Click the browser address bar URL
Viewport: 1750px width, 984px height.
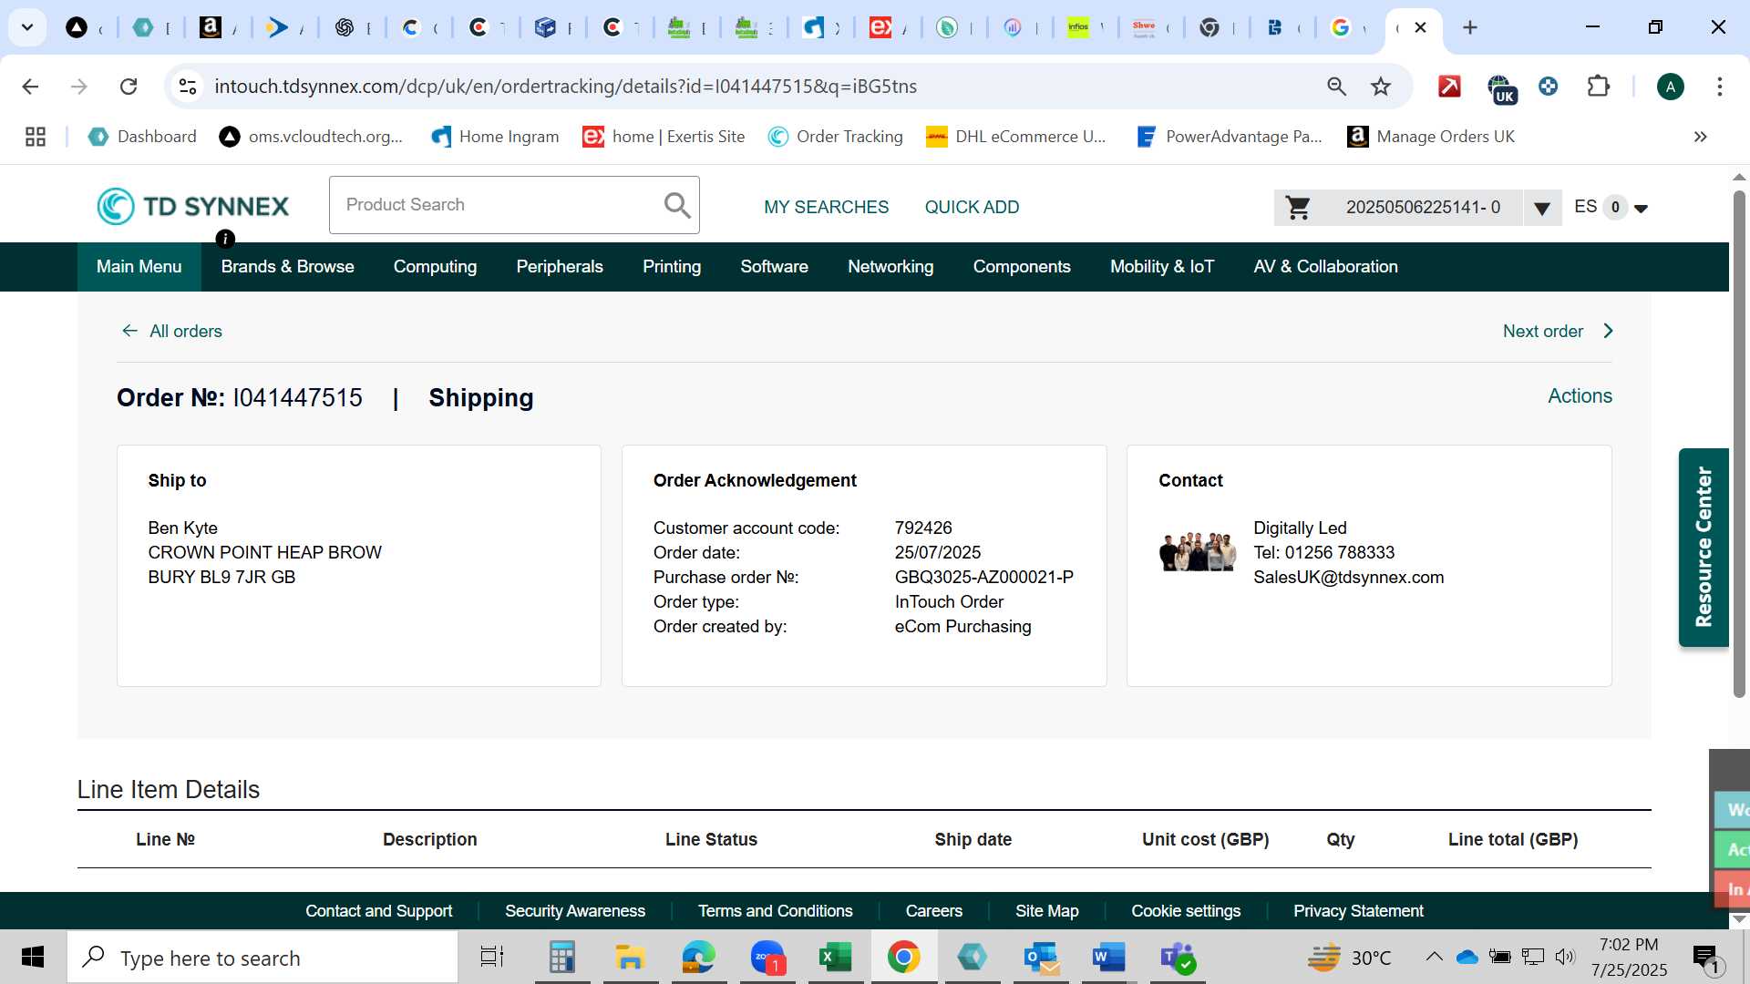tap(565, 87)
